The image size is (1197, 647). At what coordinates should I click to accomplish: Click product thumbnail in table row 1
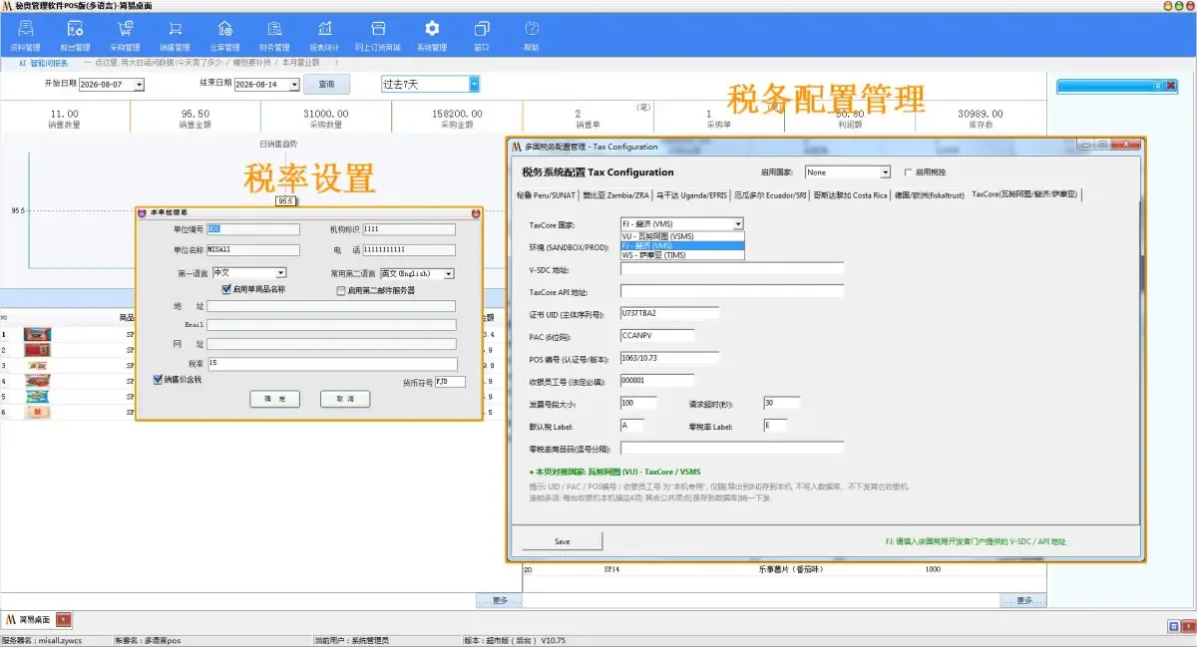(x=37, y=335)
